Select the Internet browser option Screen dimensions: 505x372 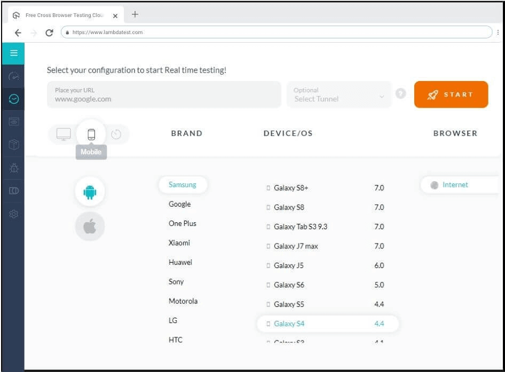click(x=455, y=185)
